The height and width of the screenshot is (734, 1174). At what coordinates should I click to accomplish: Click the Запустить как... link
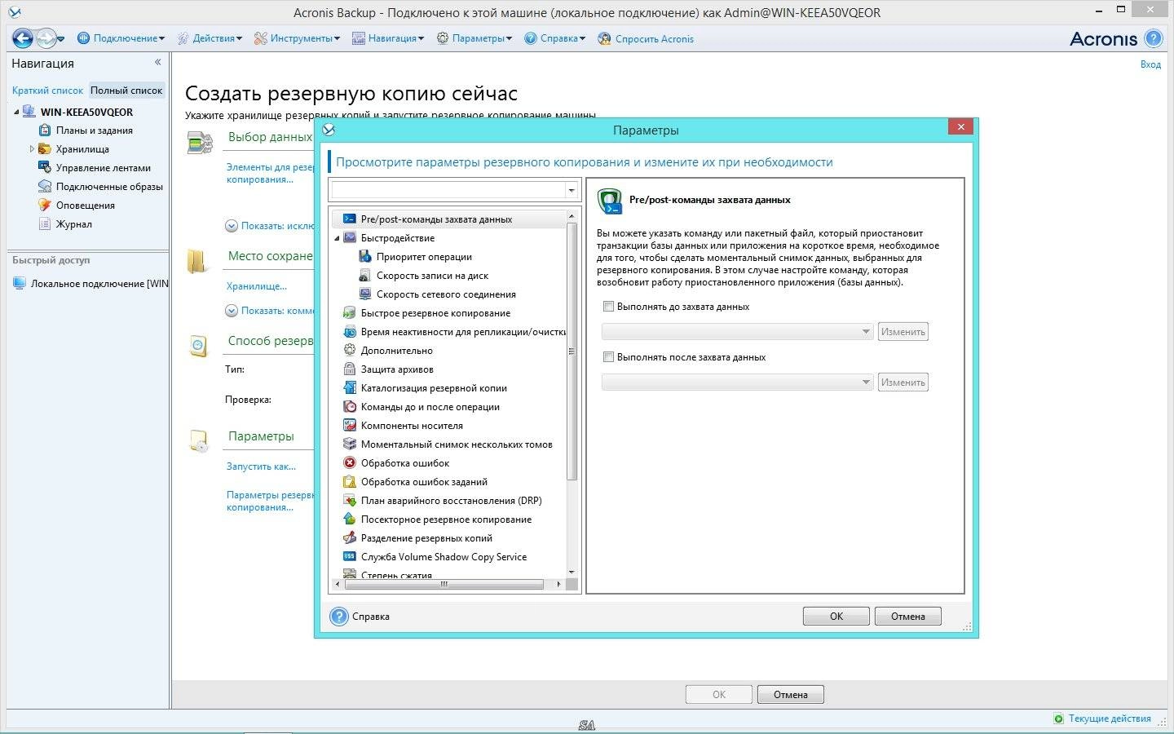point(261,466)
